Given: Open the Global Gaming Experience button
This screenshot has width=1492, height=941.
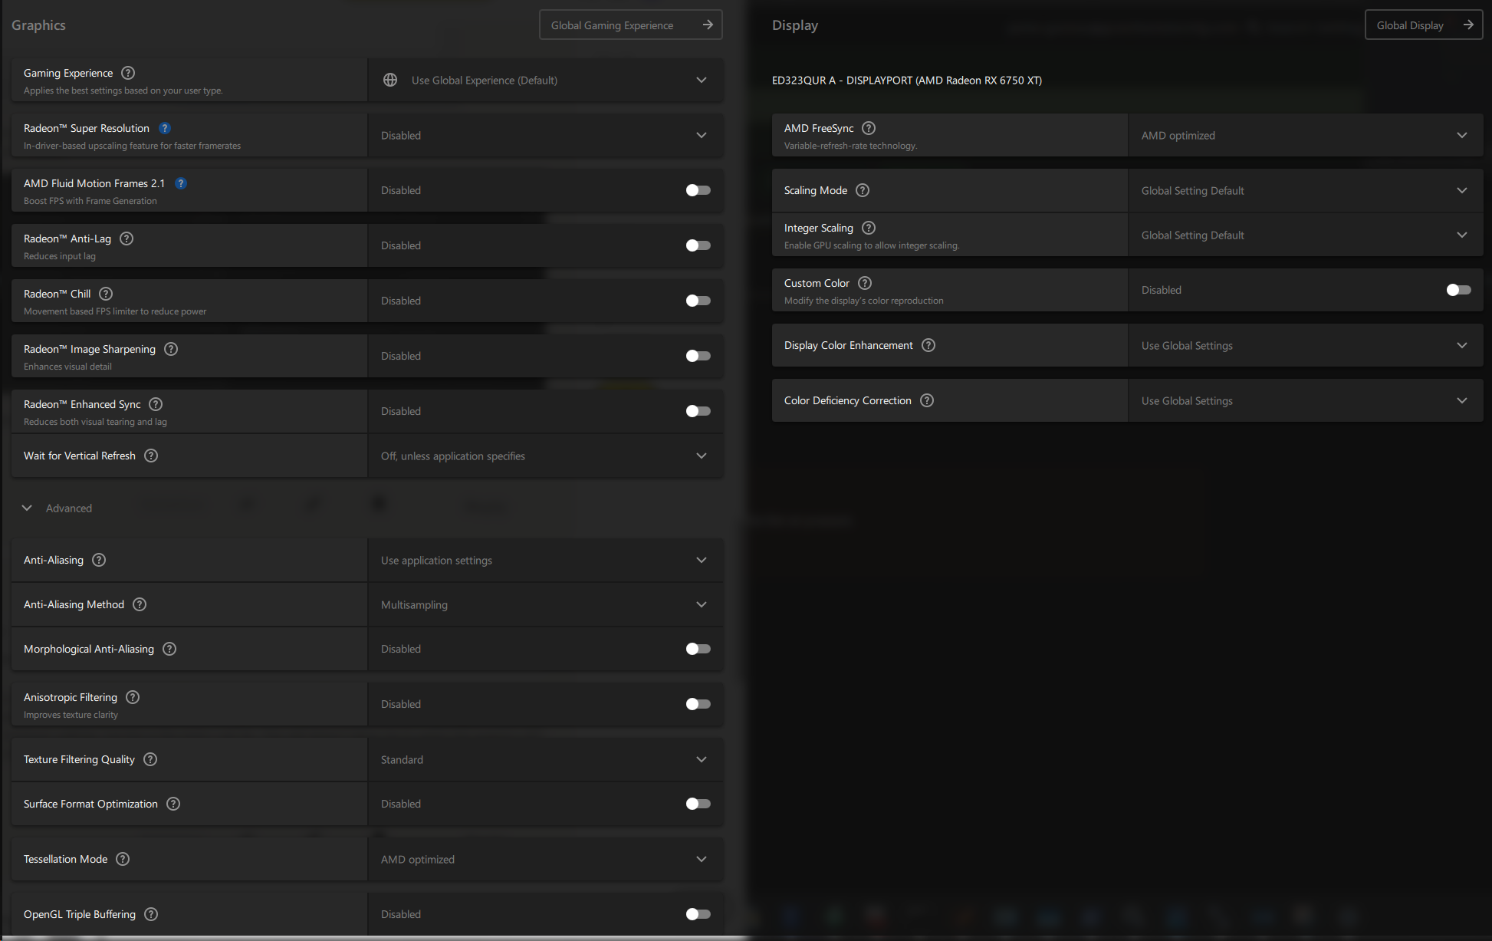Looking at the screenshot, I should 630,25.
